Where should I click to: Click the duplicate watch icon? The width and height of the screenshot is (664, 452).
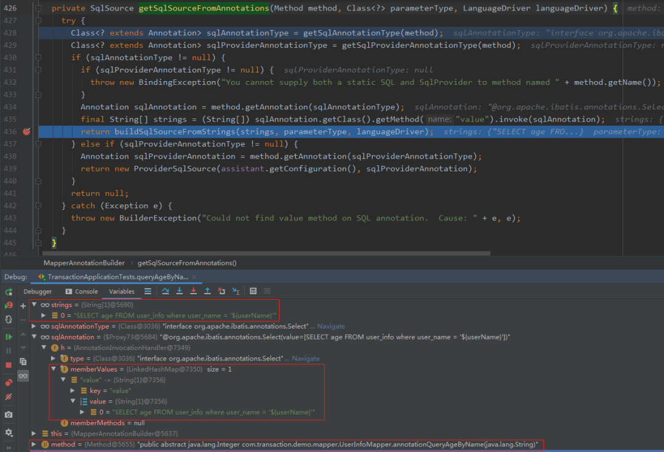click(x=23, y=362)
